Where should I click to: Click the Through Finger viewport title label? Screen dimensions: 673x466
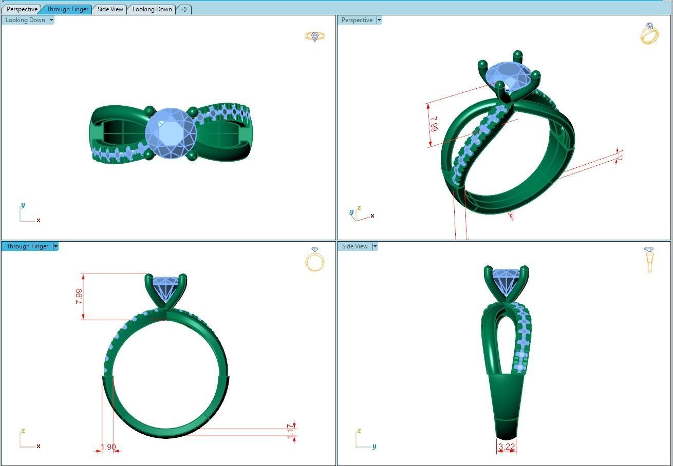(27, 246)
